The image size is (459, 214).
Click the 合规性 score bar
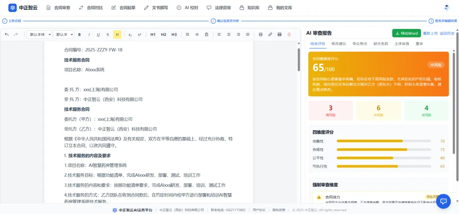(383, 149)
